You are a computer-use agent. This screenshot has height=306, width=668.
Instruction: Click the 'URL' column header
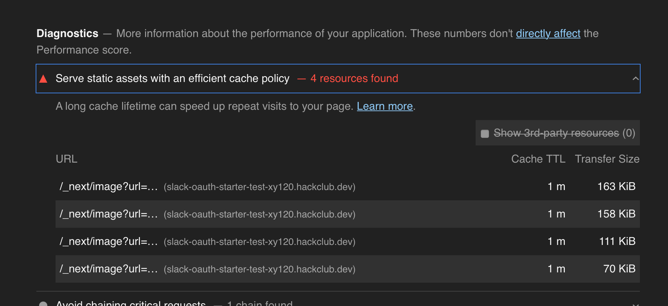click(67, 159)
